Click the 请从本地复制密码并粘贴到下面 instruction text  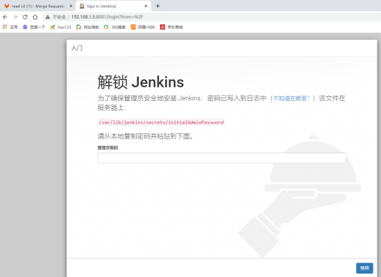146,136
